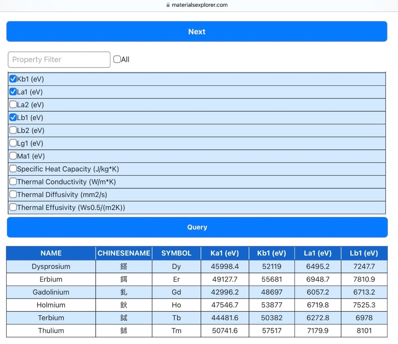The width and height of the screenshot is (398, 344).
Task: Click the 6057.2 La1 value
Action: coord(318,292)
